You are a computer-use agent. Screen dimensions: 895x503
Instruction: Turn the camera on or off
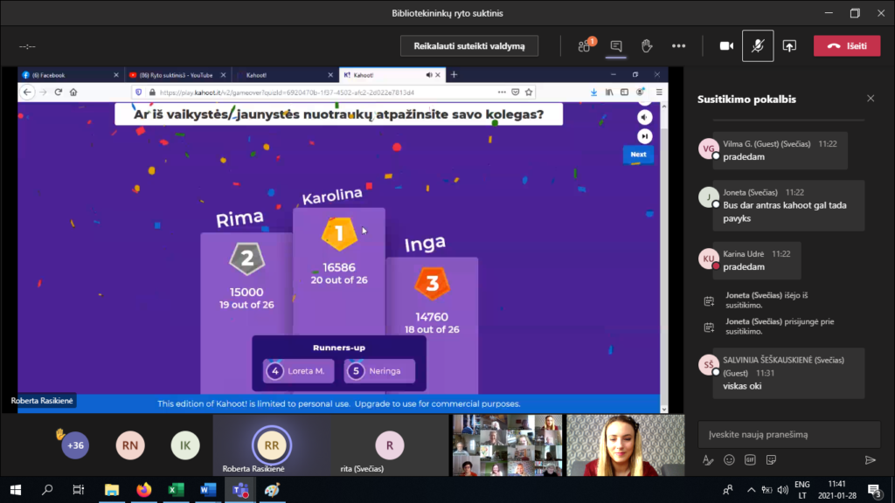(725, 46)
